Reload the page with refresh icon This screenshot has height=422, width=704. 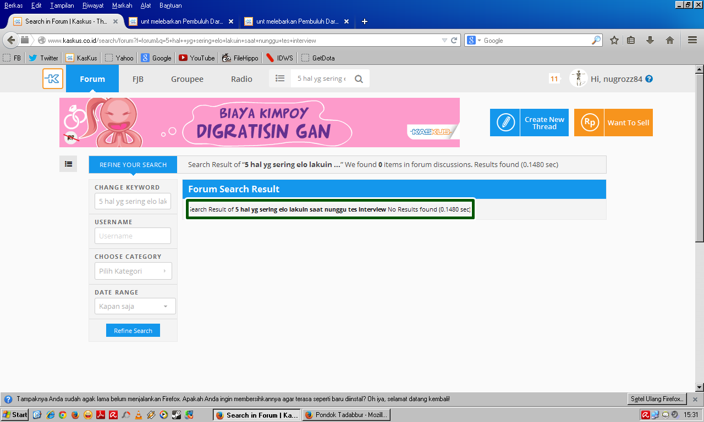(454, 40)
